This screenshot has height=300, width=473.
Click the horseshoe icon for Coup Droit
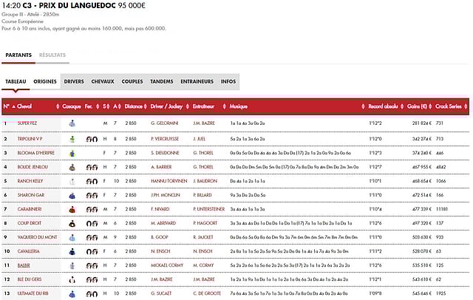tap(91, 223)
